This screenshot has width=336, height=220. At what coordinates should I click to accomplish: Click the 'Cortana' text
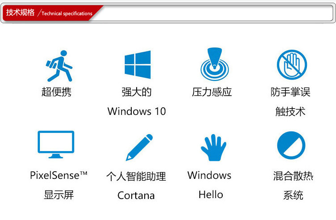point(136,195)
